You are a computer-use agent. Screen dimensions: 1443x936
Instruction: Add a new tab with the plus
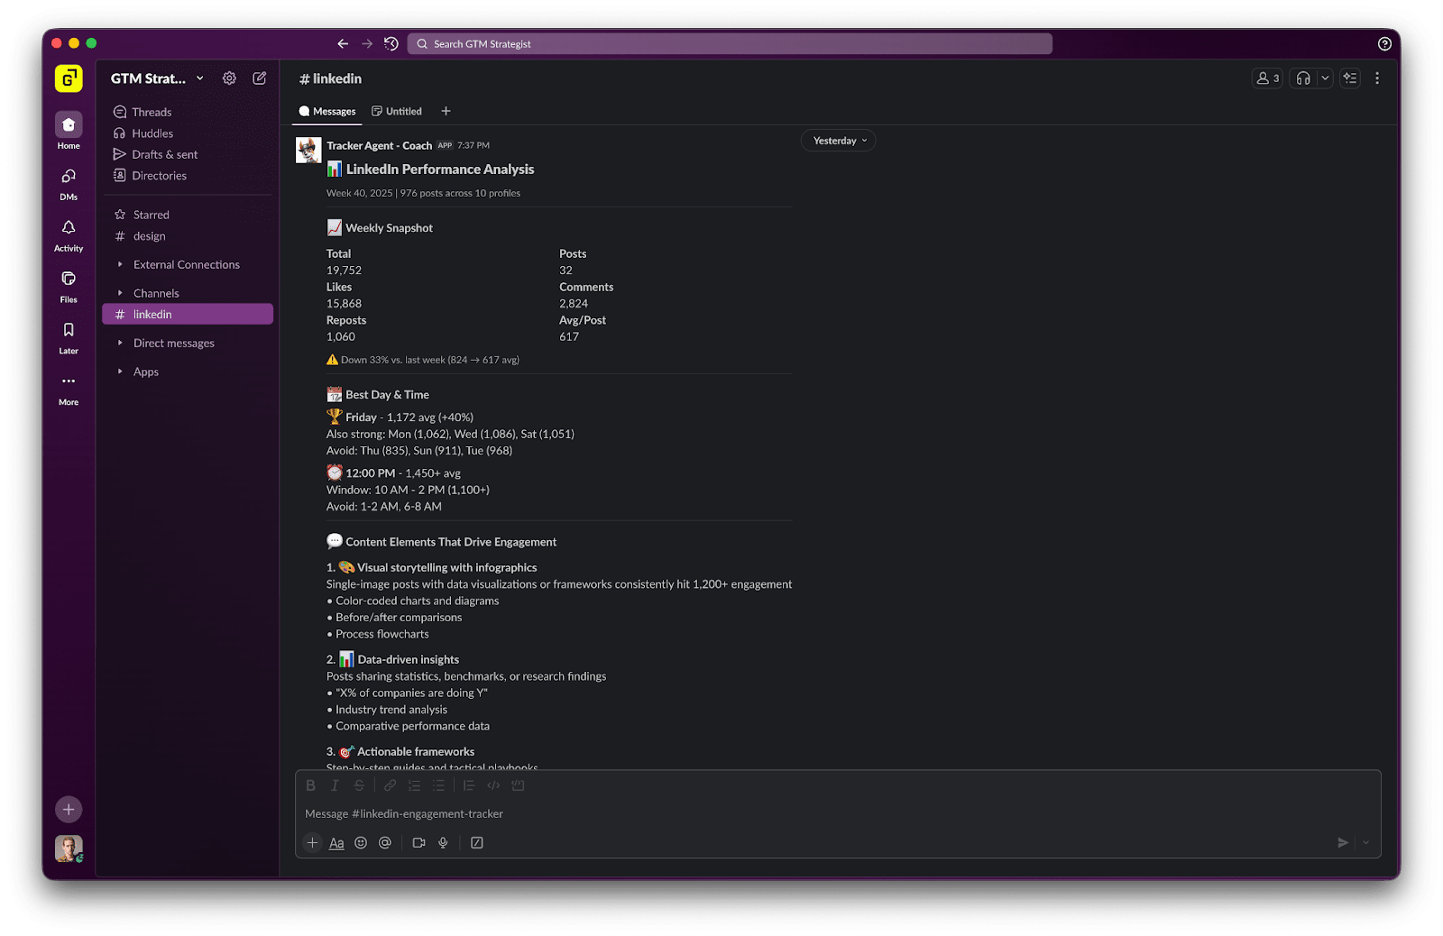click(446, 111)
